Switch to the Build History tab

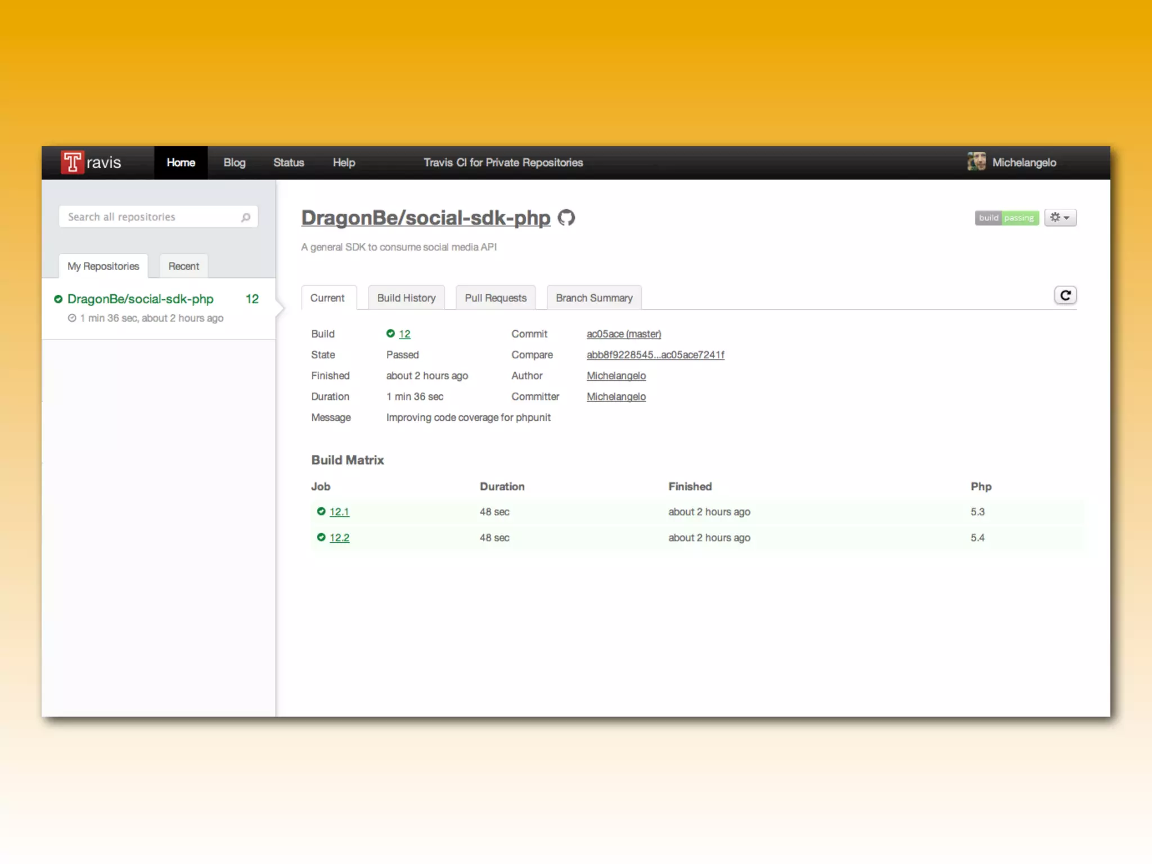point(406,298)
